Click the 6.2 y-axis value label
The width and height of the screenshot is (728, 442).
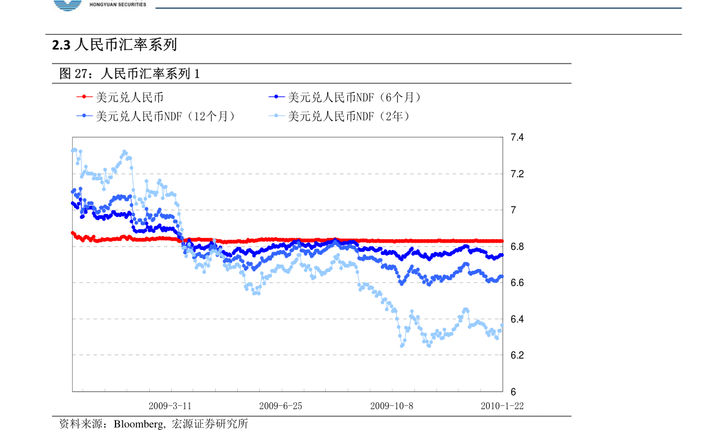tap(517, 355)
